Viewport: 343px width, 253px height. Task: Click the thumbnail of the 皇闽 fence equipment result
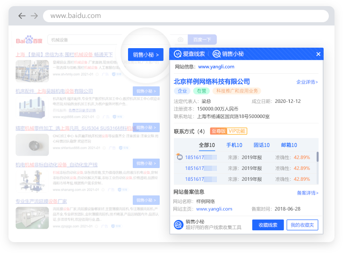(x=32, y=71)
